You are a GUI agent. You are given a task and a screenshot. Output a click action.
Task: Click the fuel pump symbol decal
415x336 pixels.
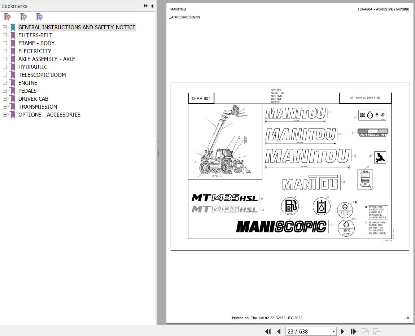pyautogui.click(x=290, y=206)
